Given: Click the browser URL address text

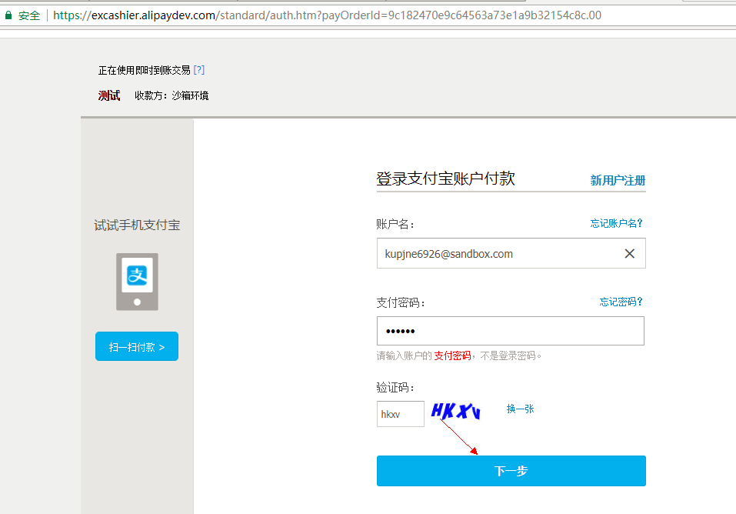Looking at the screenshot, I should click(327, 15).
